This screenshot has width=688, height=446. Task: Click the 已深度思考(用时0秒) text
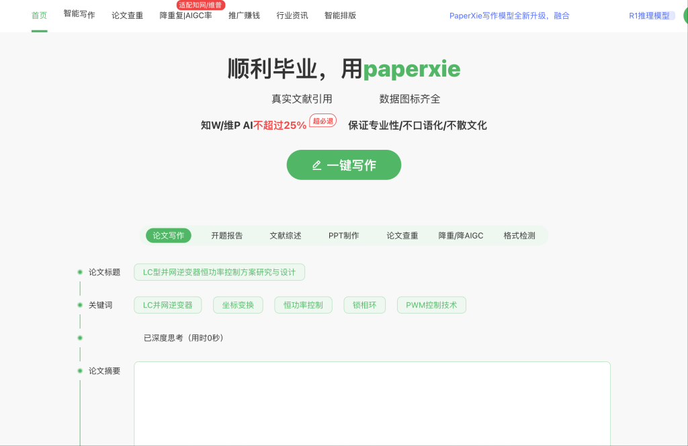pyautogui.click(x=183, y=338)
